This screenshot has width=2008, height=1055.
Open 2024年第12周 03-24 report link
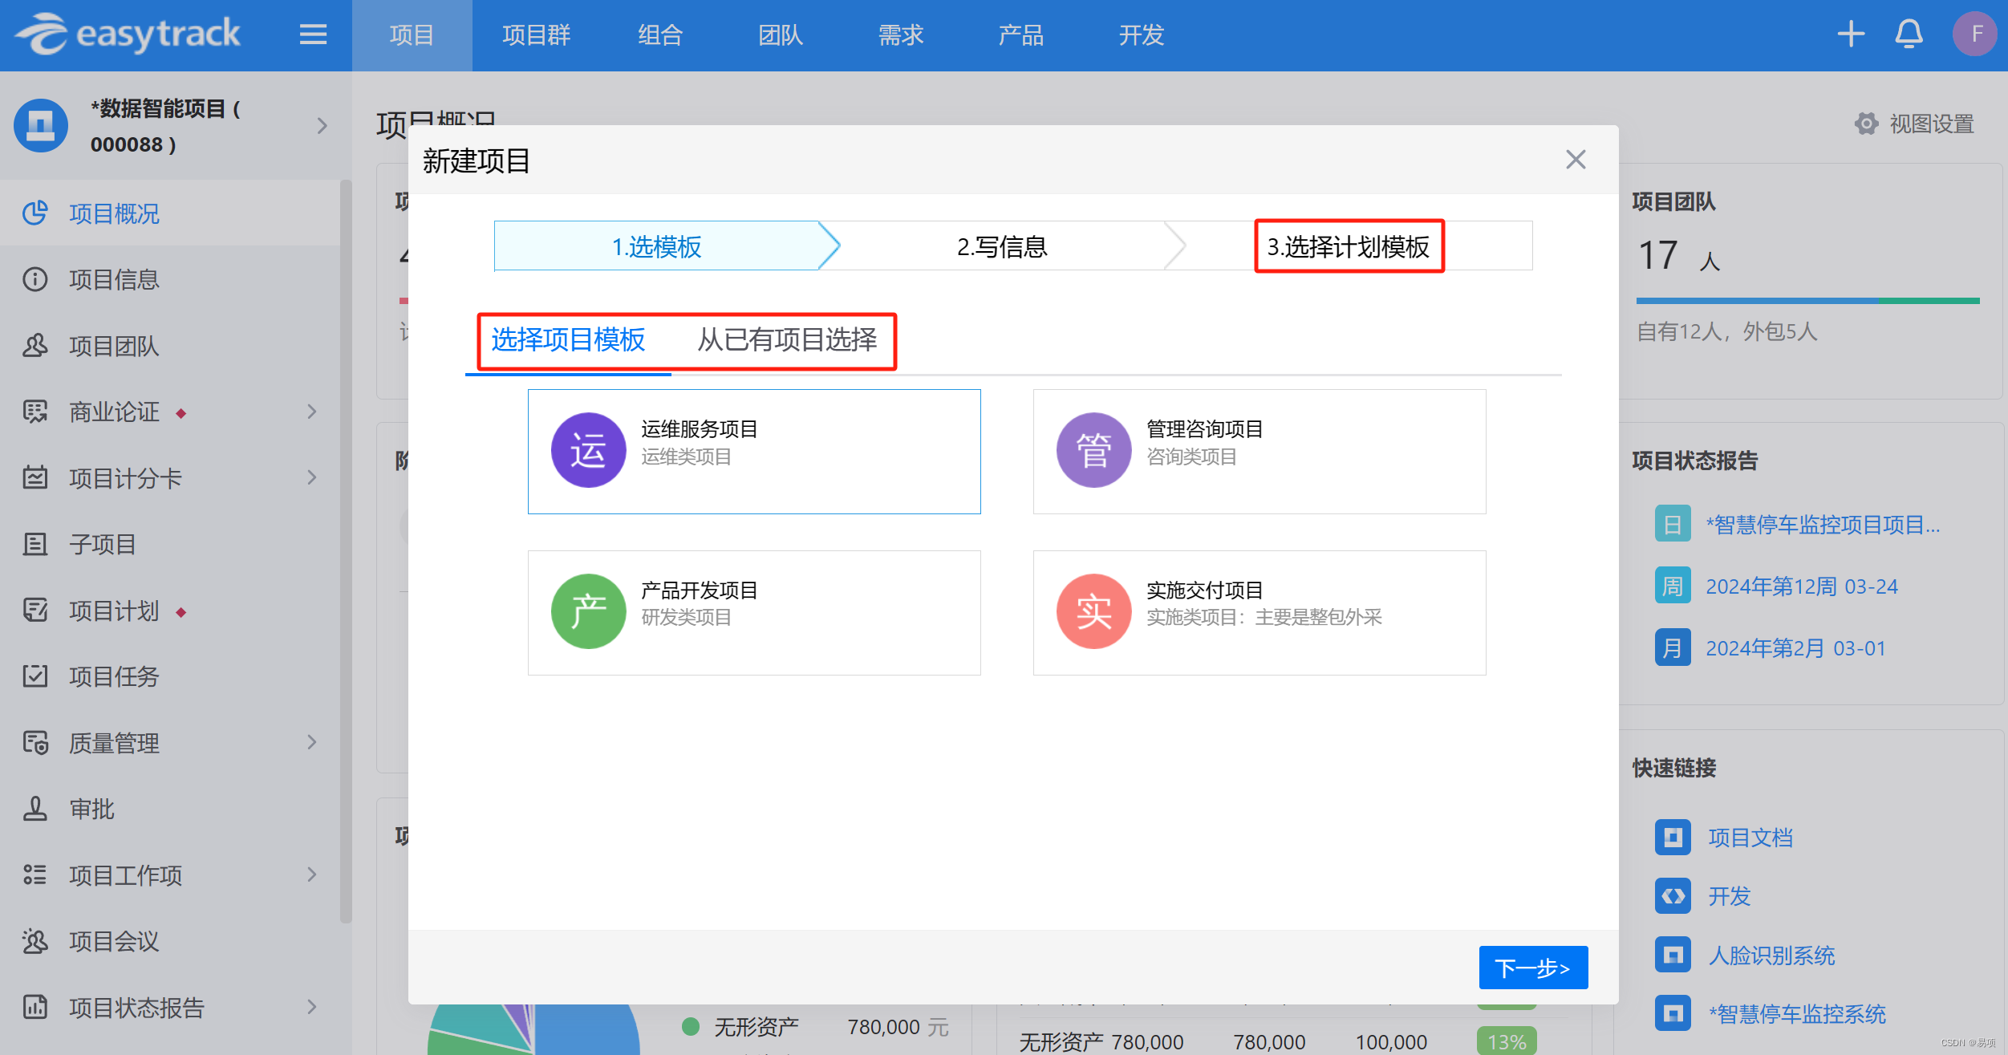coord(1802,586)
